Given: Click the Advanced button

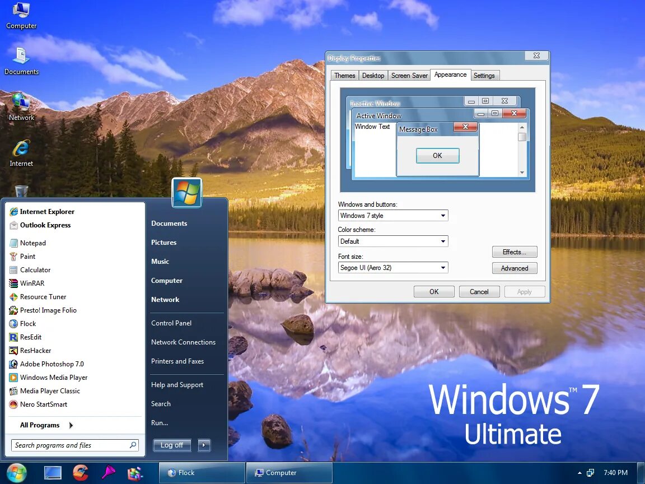Looking at the screenshot, I should [x=515, y=268].
